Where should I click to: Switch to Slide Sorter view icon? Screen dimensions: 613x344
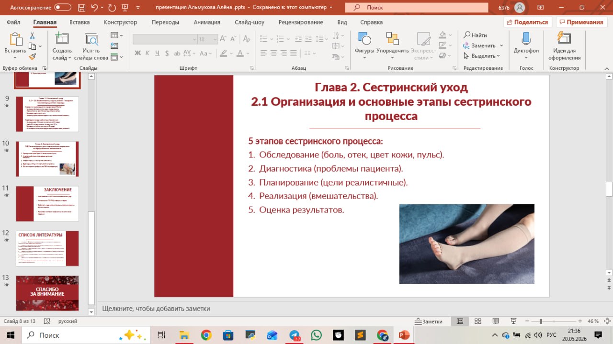pyautogui.click(x=477, y=321)
